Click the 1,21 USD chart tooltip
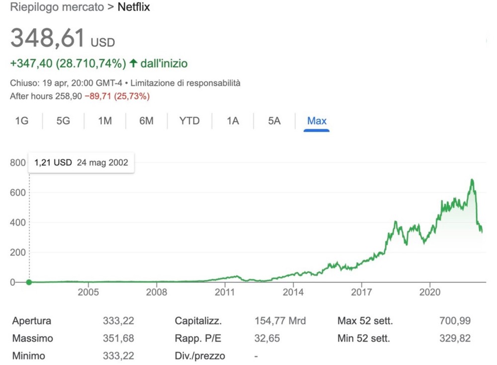The width and height of the screenshot is (497, 365). click(x=81, y=162)
